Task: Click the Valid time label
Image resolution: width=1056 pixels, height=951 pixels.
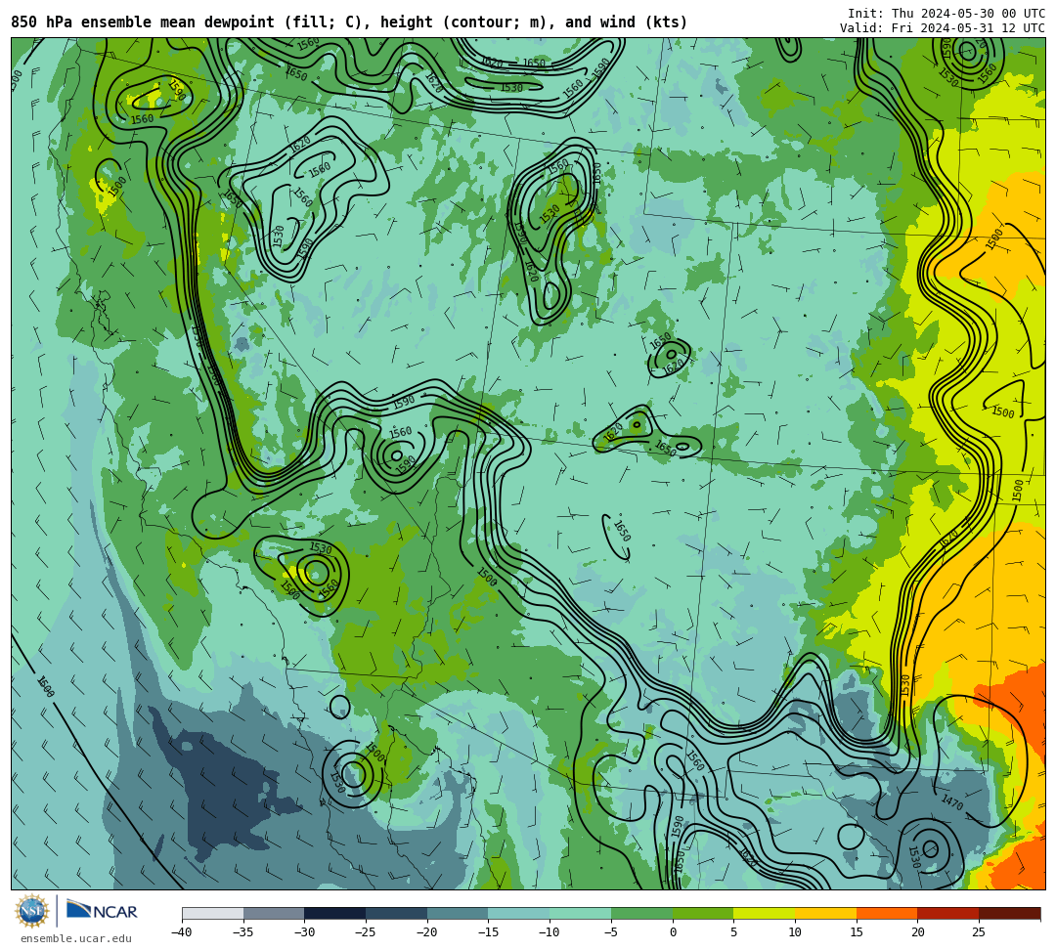Action: tap(943, 27)
